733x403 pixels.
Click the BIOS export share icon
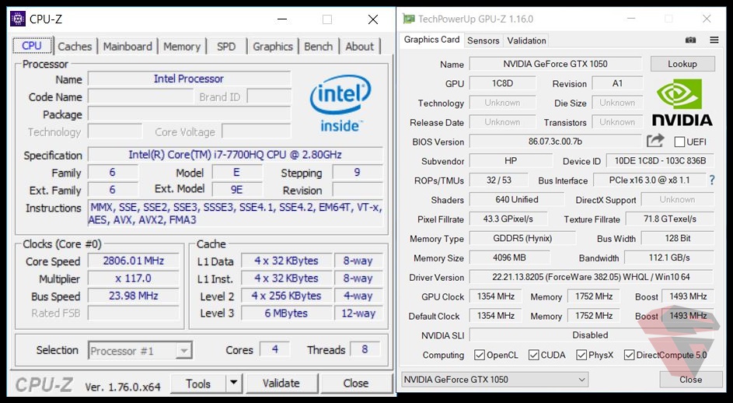coord(655,141)
